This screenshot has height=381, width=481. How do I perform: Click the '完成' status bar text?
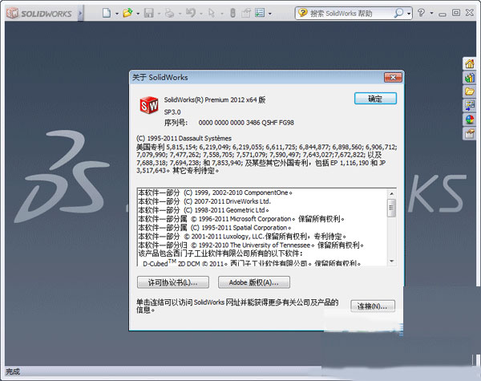click(x=13, y=371)
